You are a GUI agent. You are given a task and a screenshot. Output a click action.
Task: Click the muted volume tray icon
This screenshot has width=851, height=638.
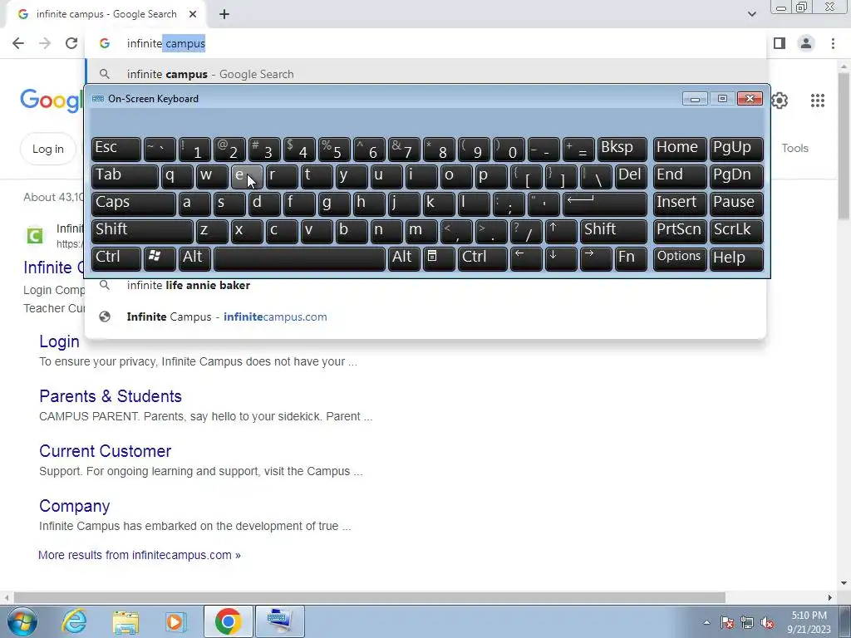pos(767,623)
